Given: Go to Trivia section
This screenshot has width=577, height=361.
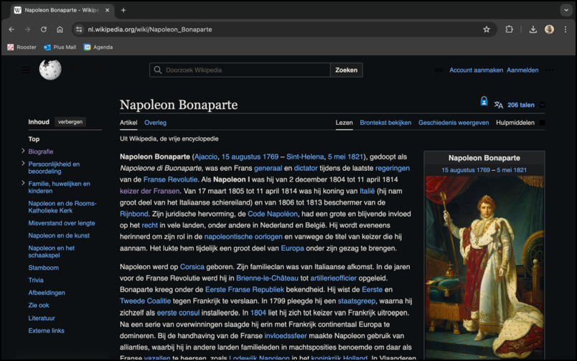Looking at the screenshot, I should click(x=36, y=280).
